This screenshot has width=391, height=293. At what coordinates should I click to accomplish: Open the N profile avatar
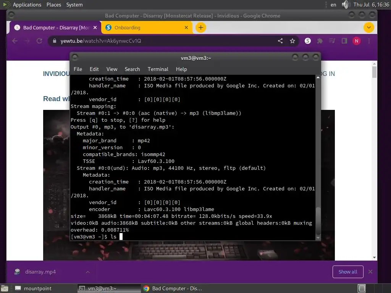coord(357,41)
